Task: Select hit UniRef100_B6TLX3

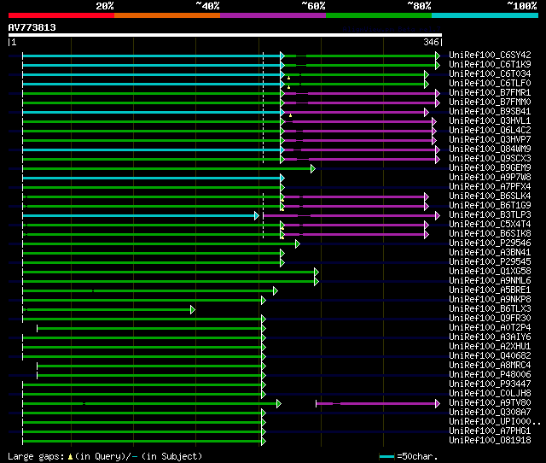Action: (490, 309)
